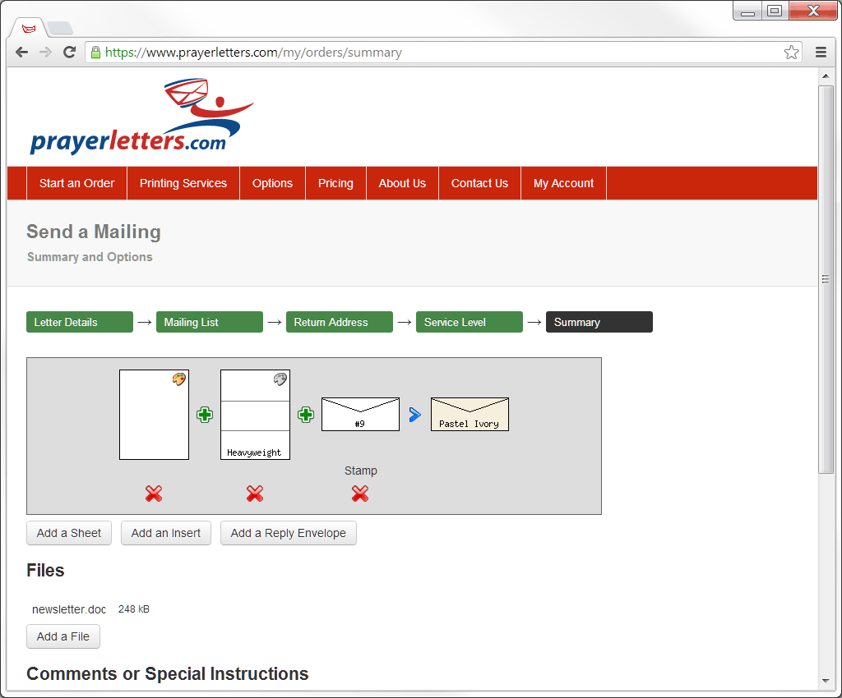Remove the first sheet with its red X

[154, 494]
